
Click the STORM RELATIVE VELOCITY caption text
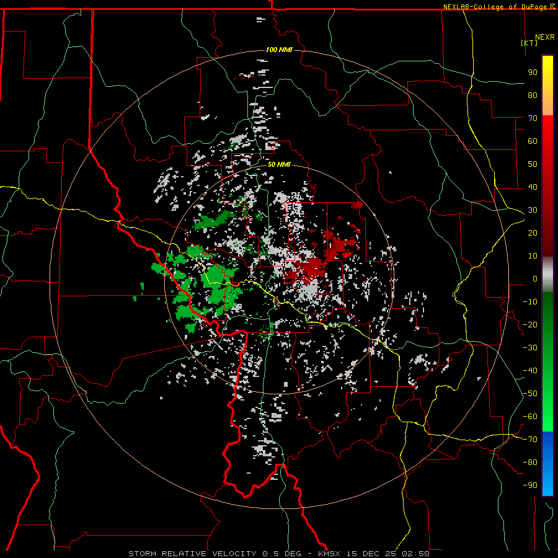[x=192, y=554]
